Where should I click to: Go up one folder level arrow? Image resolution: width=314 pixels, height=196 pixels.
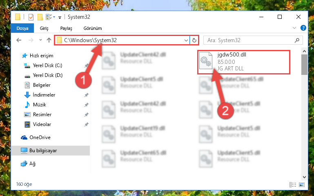point(49,40)
